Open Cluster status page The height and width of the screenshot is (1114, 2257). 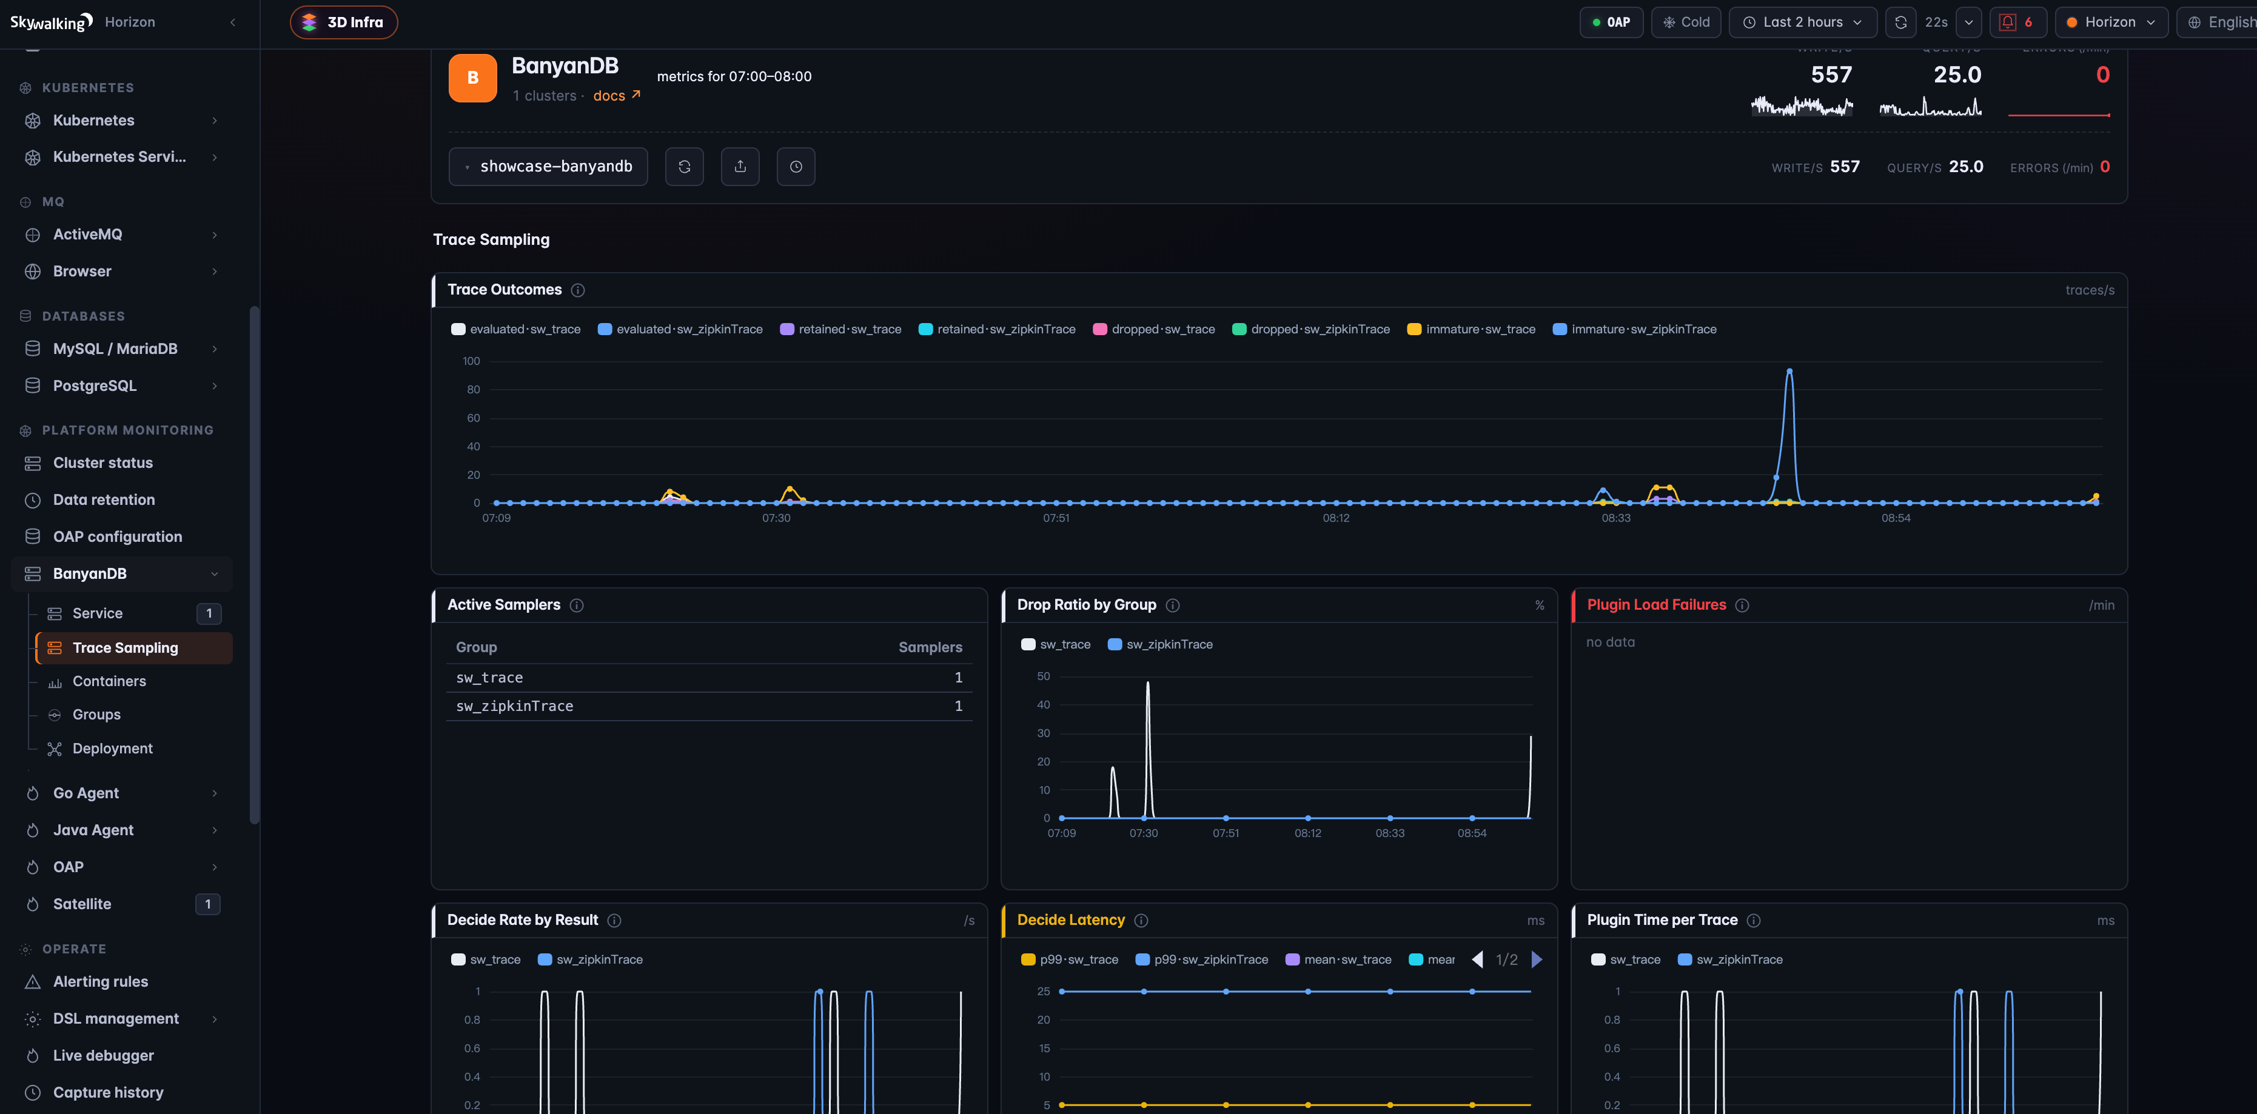122,463
